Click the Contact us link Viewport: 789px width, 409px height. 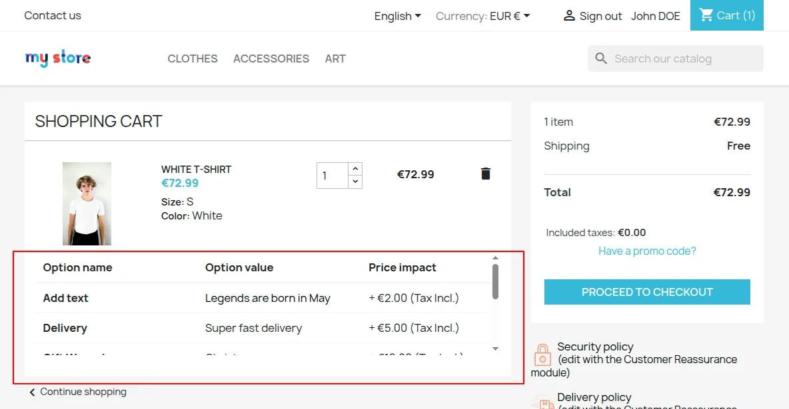pos(53,15)
